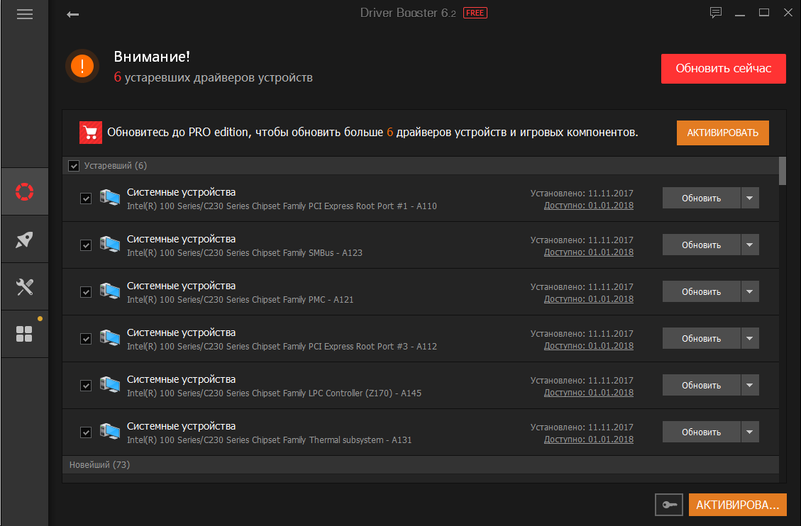This screenshot has width=801, height=526.
Task: Open Доступно link for Thermal subsystem
Action: click(x=588, y=440)
